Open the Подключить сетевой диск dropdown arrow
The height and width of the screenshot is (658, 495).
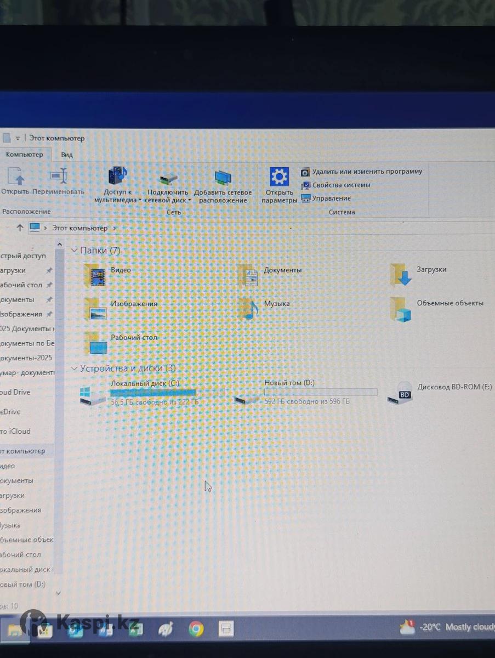point(190,201)
